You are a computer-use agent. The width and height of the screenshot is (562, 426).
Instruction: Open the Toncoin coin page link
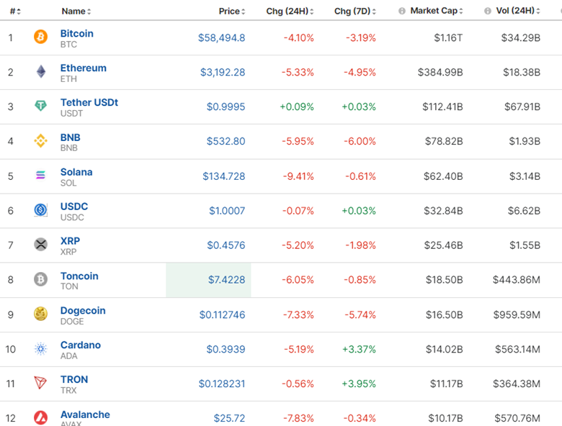point(79,276)
